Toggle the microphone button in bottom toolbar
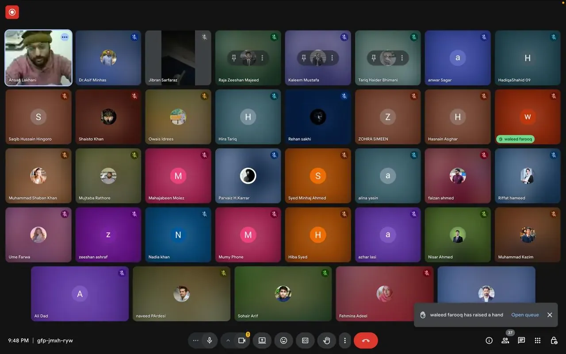This screenshot has height=354, width=566. coord(210,340)
